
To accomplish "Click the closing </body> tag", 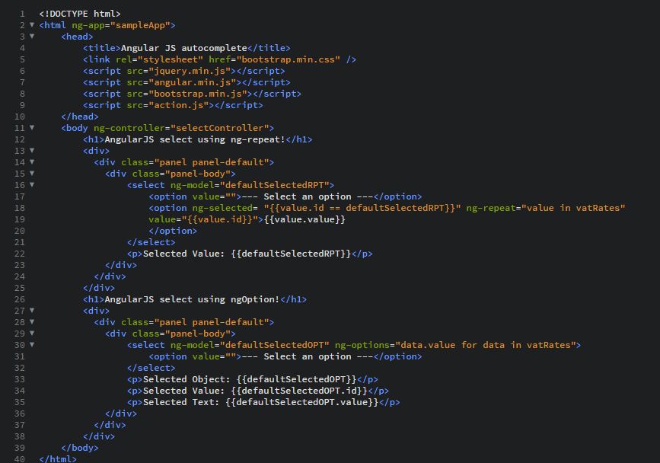I will 80,448.
